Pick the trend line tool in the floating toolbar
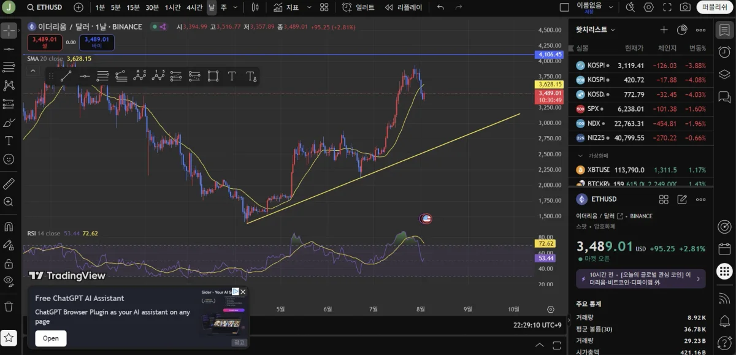The height and width of the screenshot is (355, 736). [66, 76]
